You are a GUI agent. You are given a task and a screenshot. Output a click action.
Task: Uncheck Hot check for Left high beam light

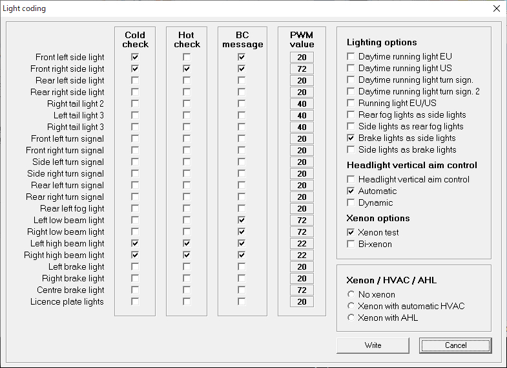tap(187, 244)
